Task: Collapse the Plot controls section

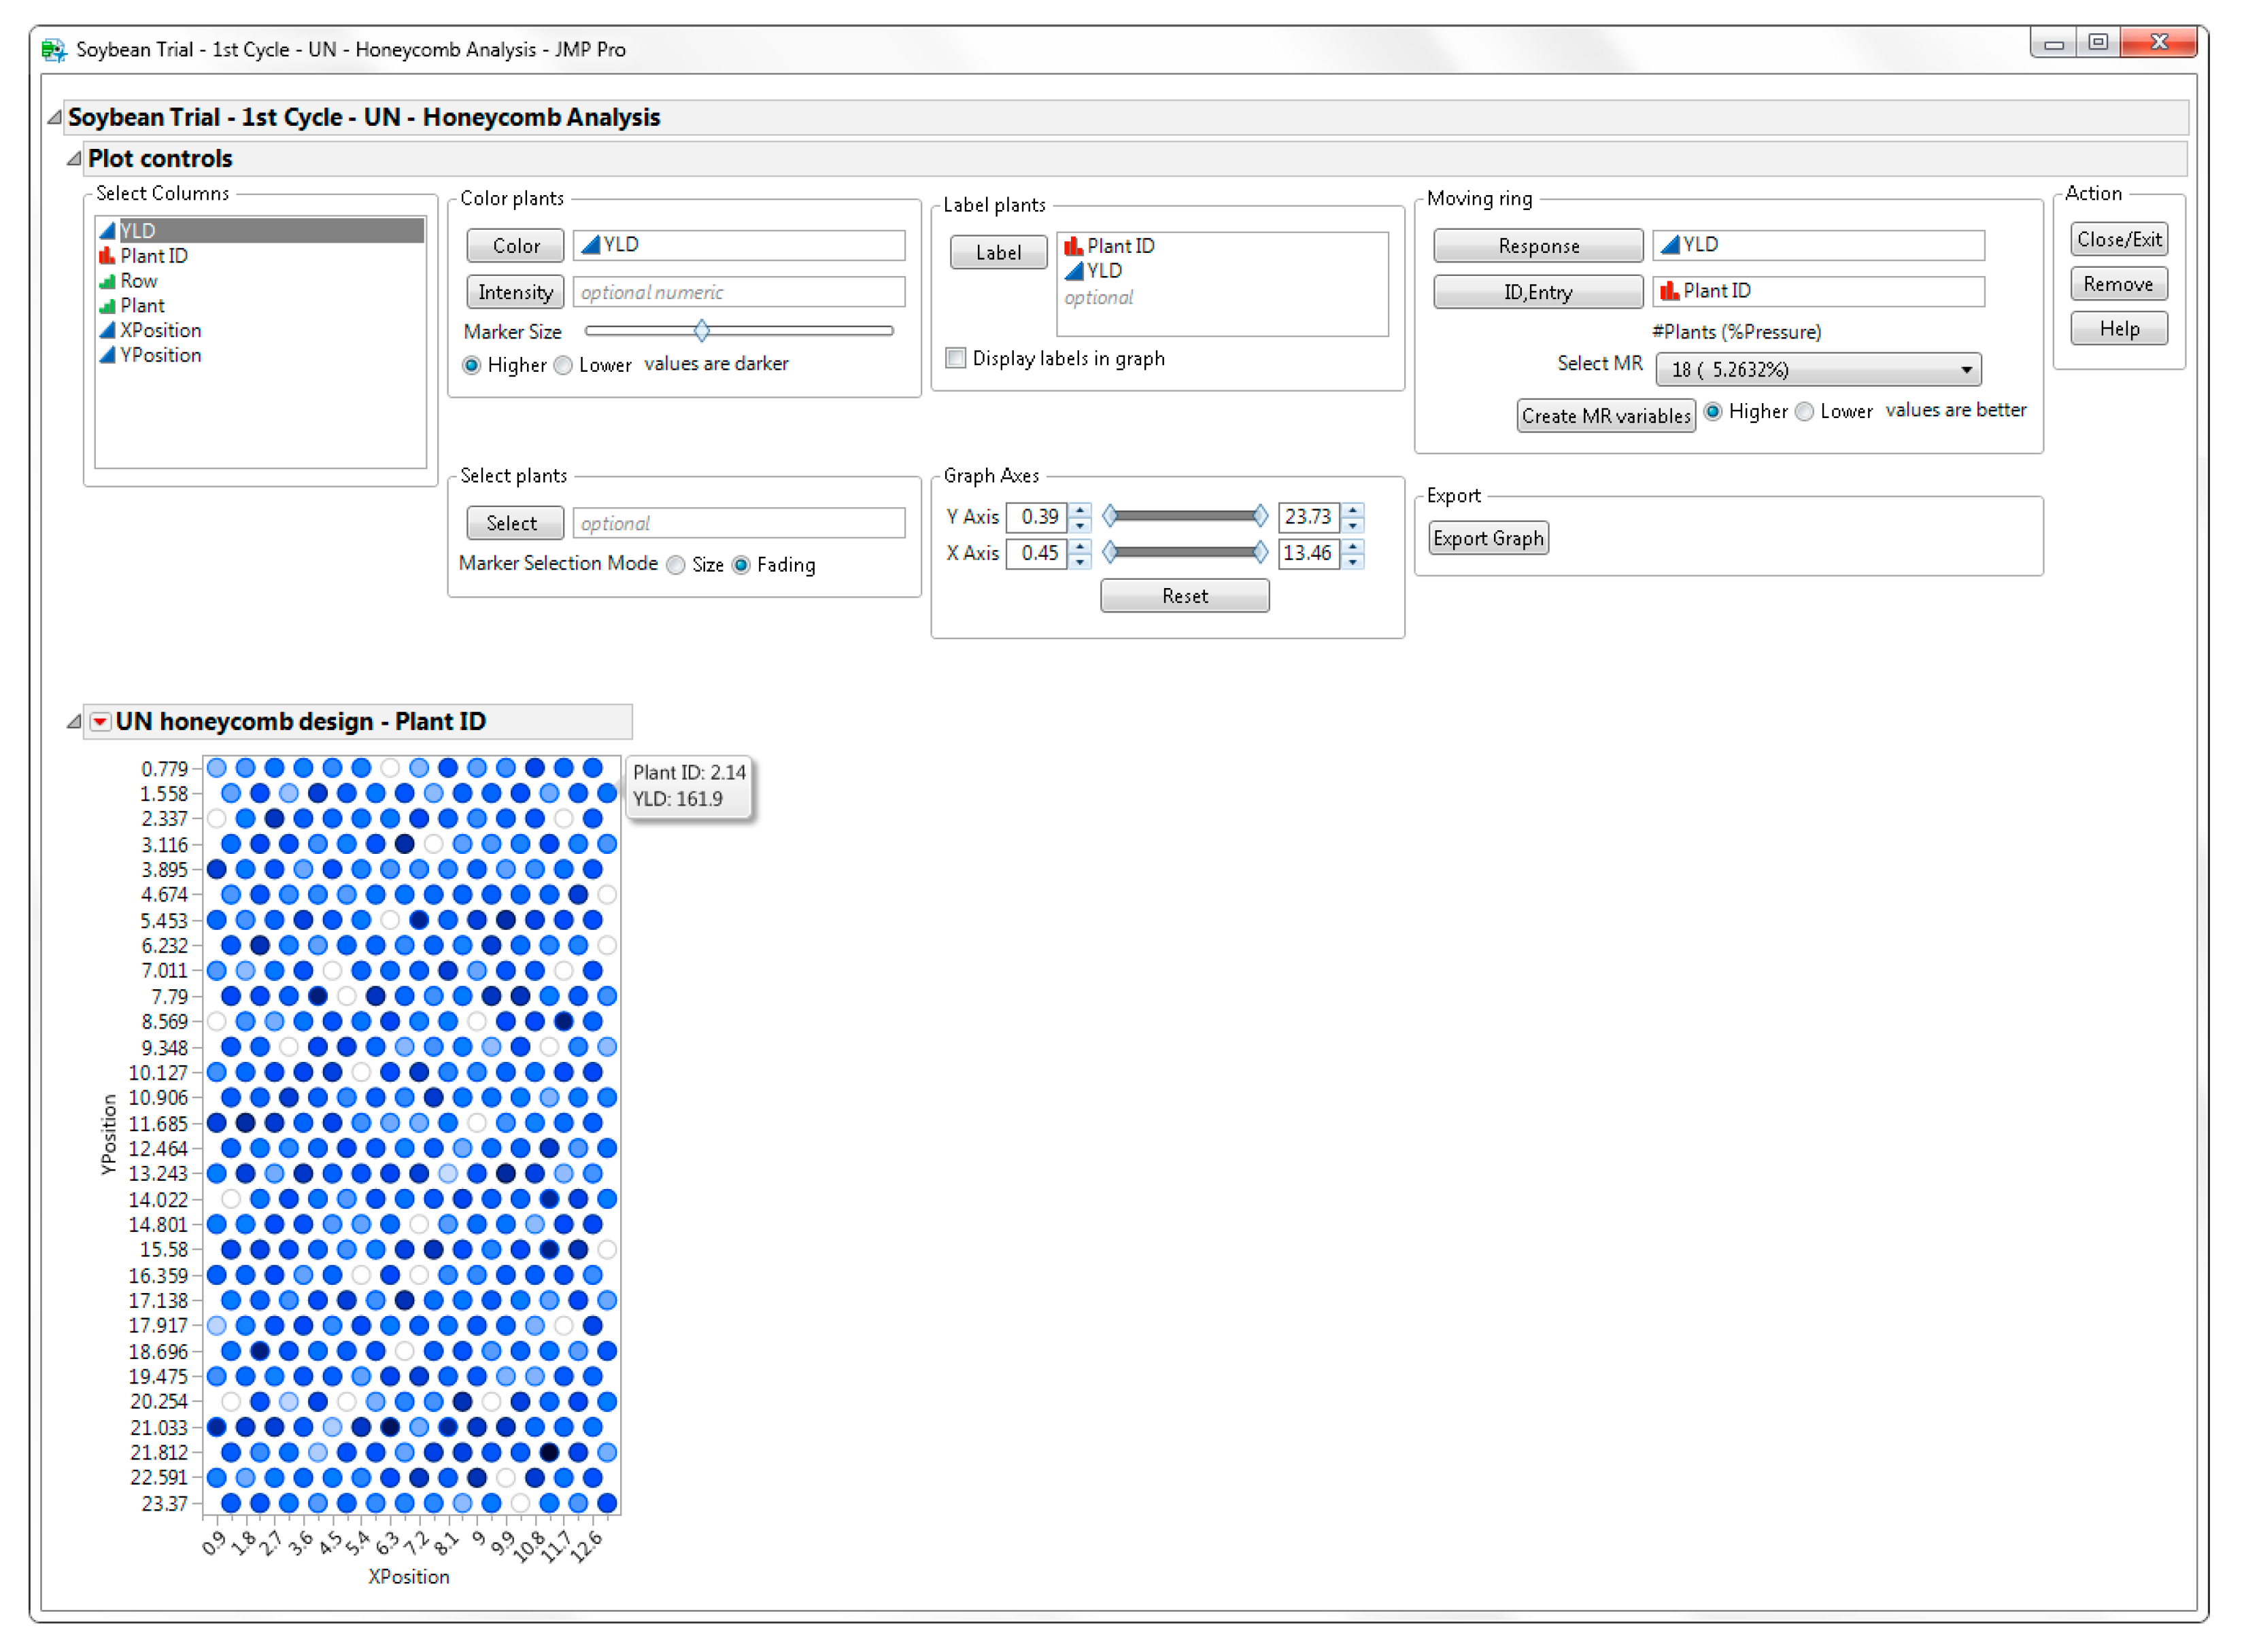Action: coord(73,158)
